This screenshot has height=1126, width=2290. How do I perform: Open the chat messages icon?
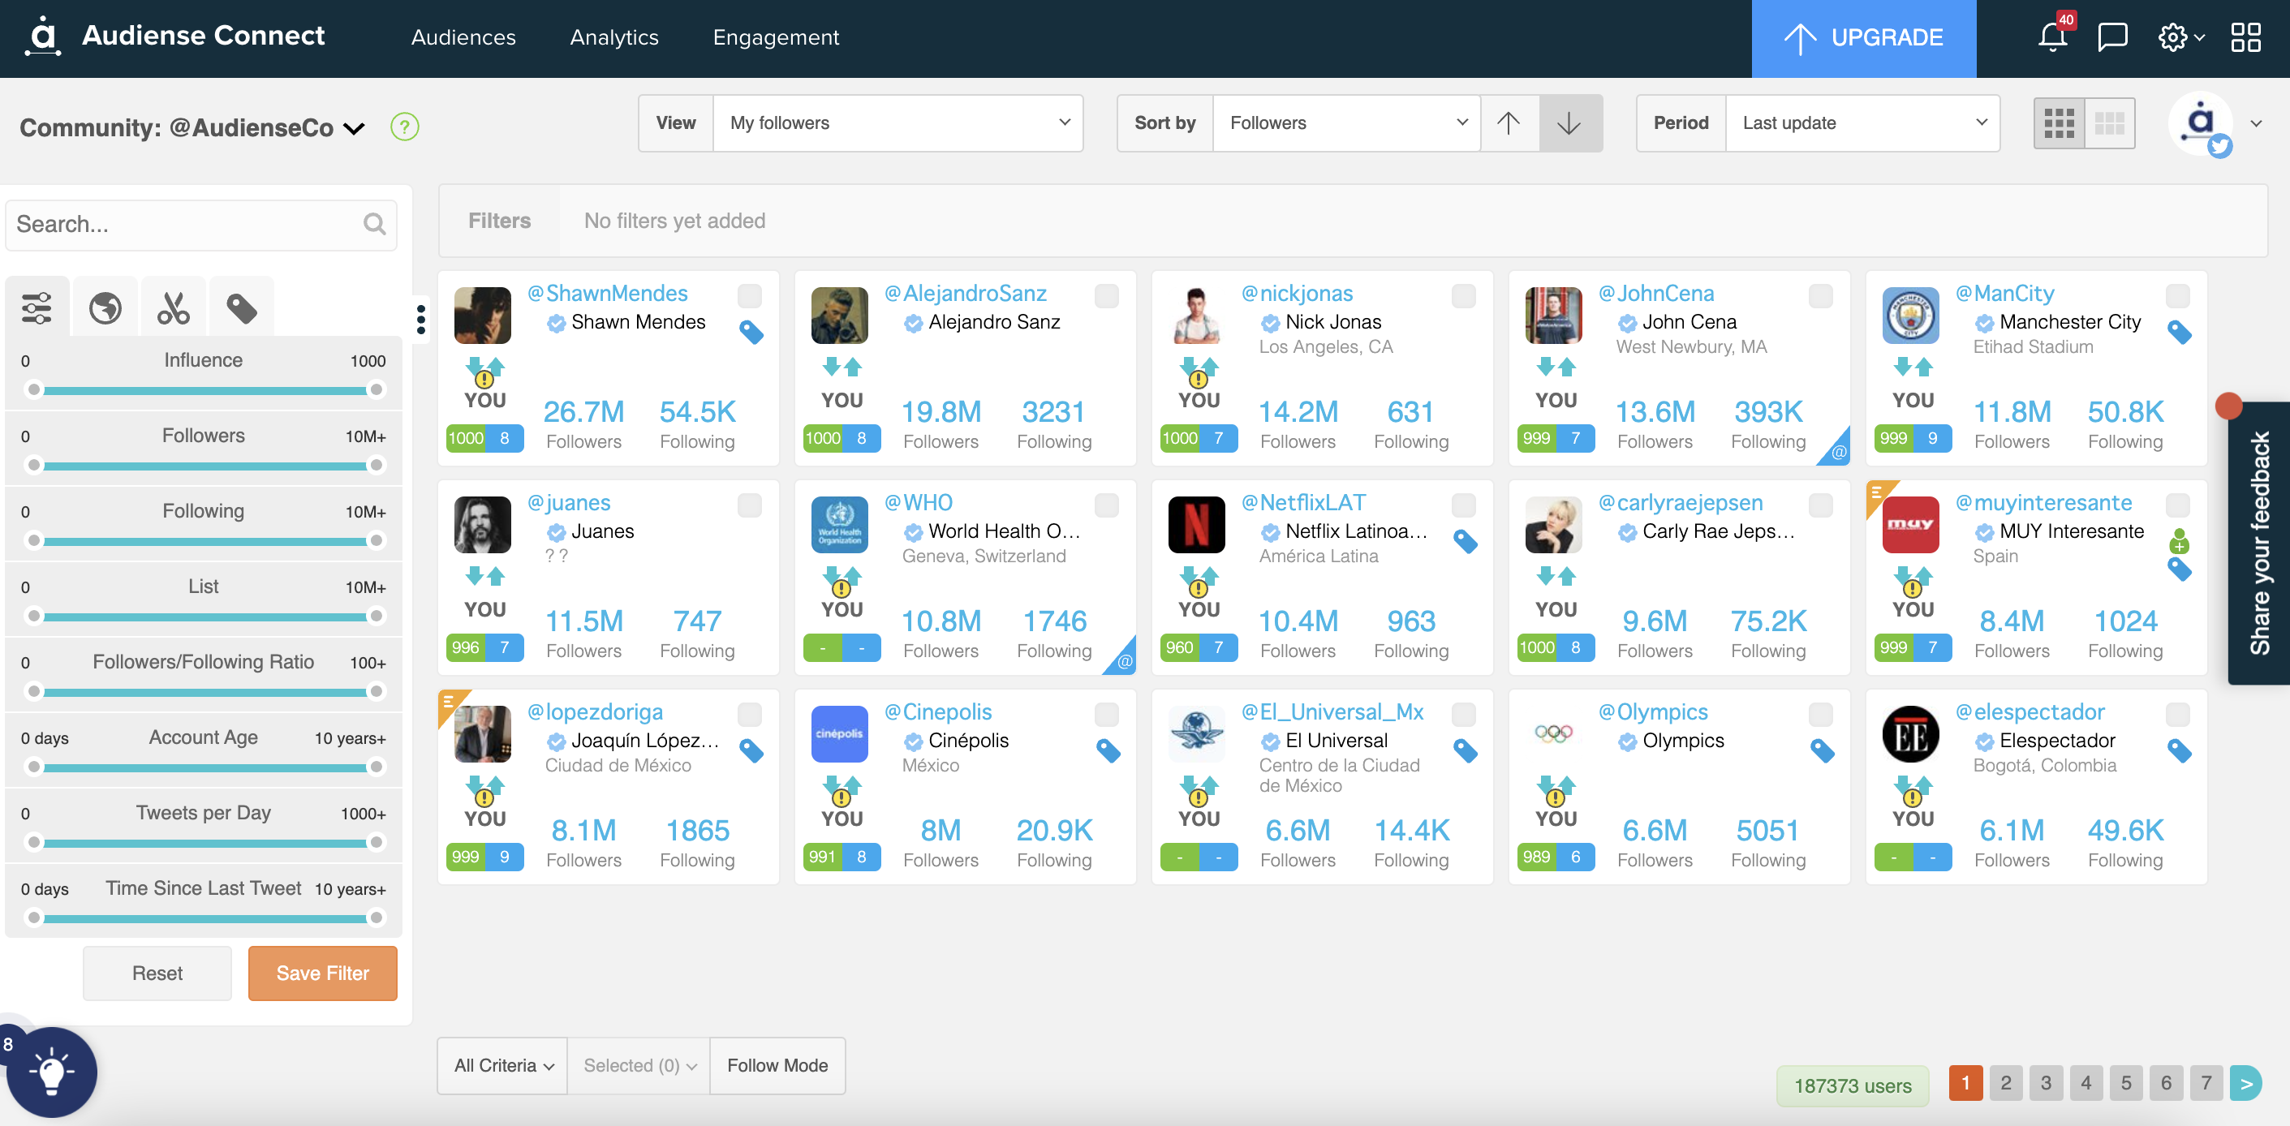(x=2112, y=37)
